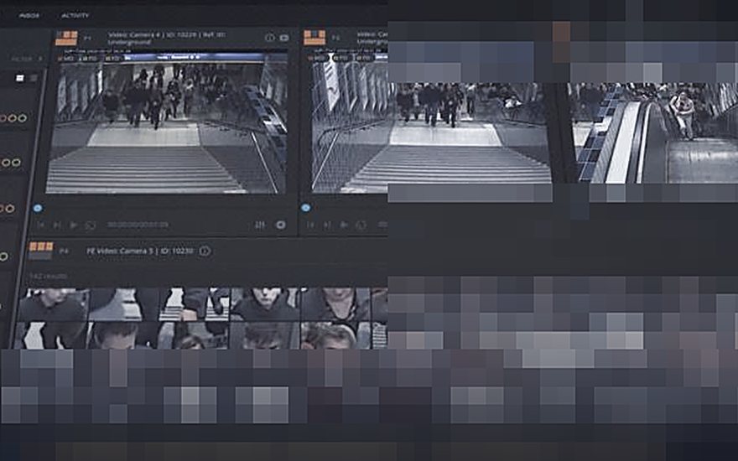Click the layout icon of FE Video Camera 5
Image resolution: width=738 pixels, height=461 pixels.
41,251
